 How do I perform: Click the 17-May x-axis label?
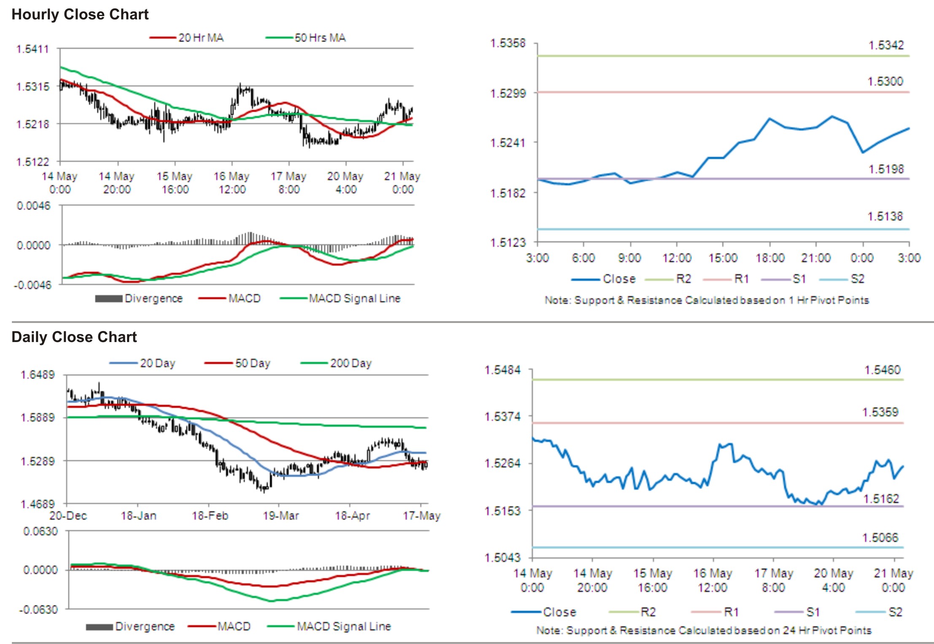422,516
